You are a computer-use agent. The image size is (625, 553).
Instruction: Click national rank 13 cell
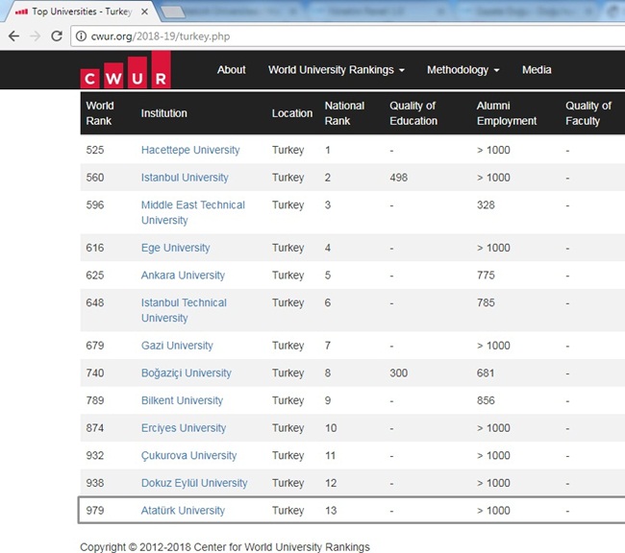click(331, 511)
